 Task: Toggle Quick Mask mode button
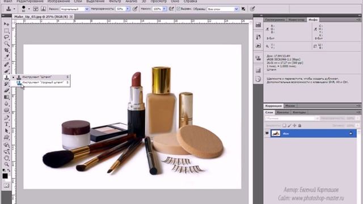(6, 185)
